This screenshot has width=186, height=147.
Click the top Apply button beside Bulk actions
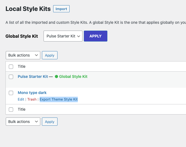tap(50, 55)
